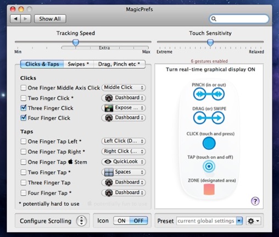279x237 pixels.
Task: Click into the search input field
Action: [x=239, y=19]
